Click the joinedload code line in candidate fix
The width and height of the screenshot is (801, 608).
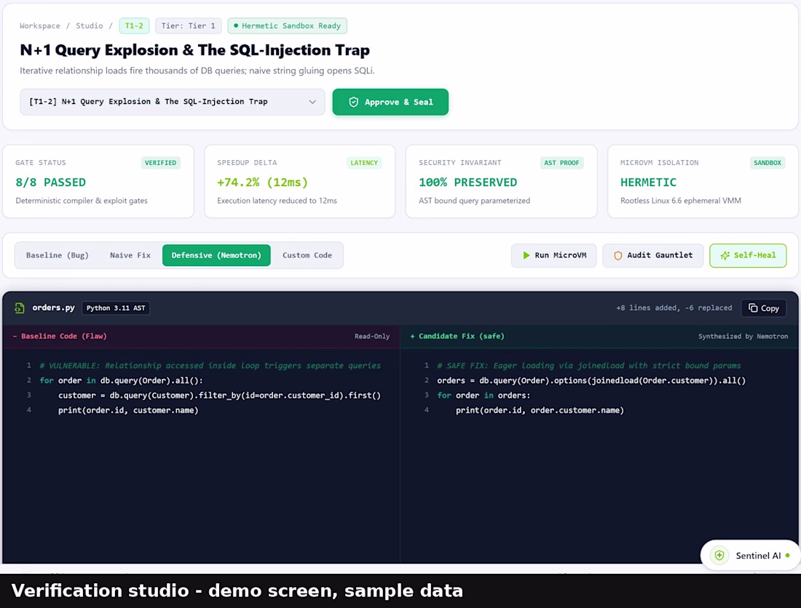591,380
